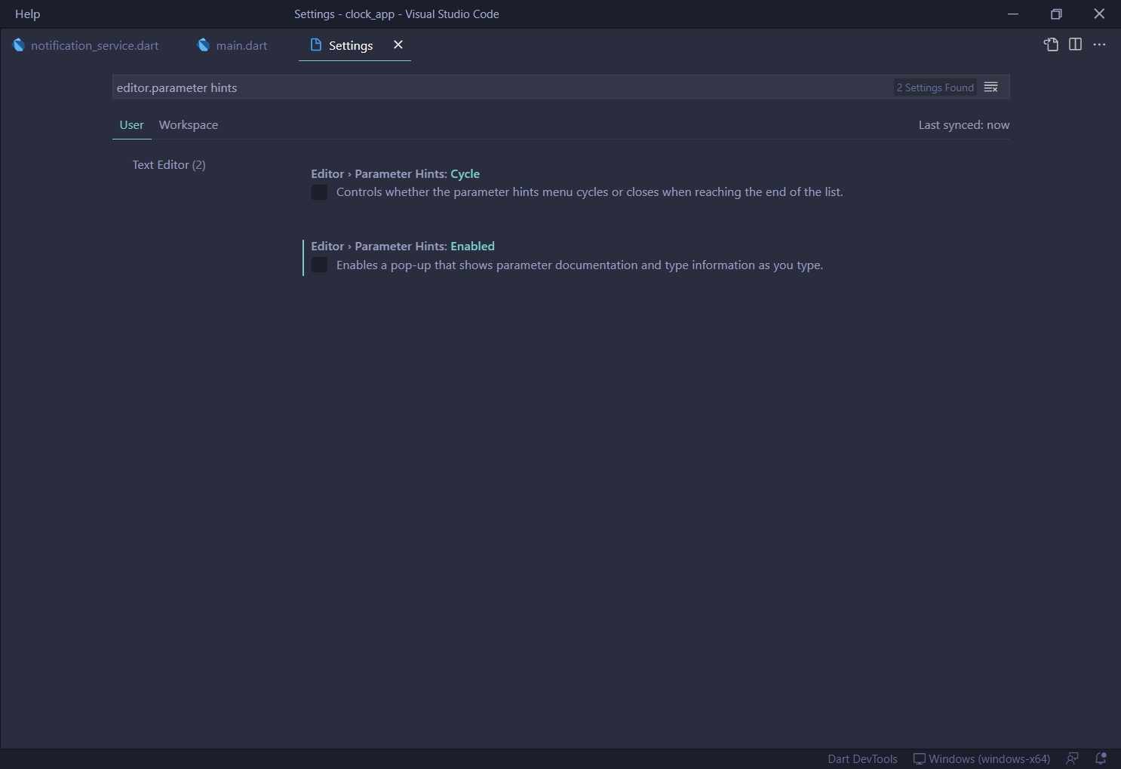Click Dart file icon on notification_service.dart tab

(x=19, y=45)
